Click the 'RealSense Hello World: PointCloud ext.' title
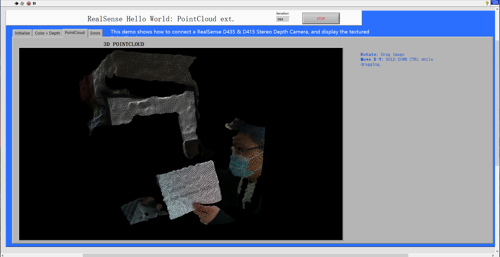This screenshot has width=500, height=257. 161,19
